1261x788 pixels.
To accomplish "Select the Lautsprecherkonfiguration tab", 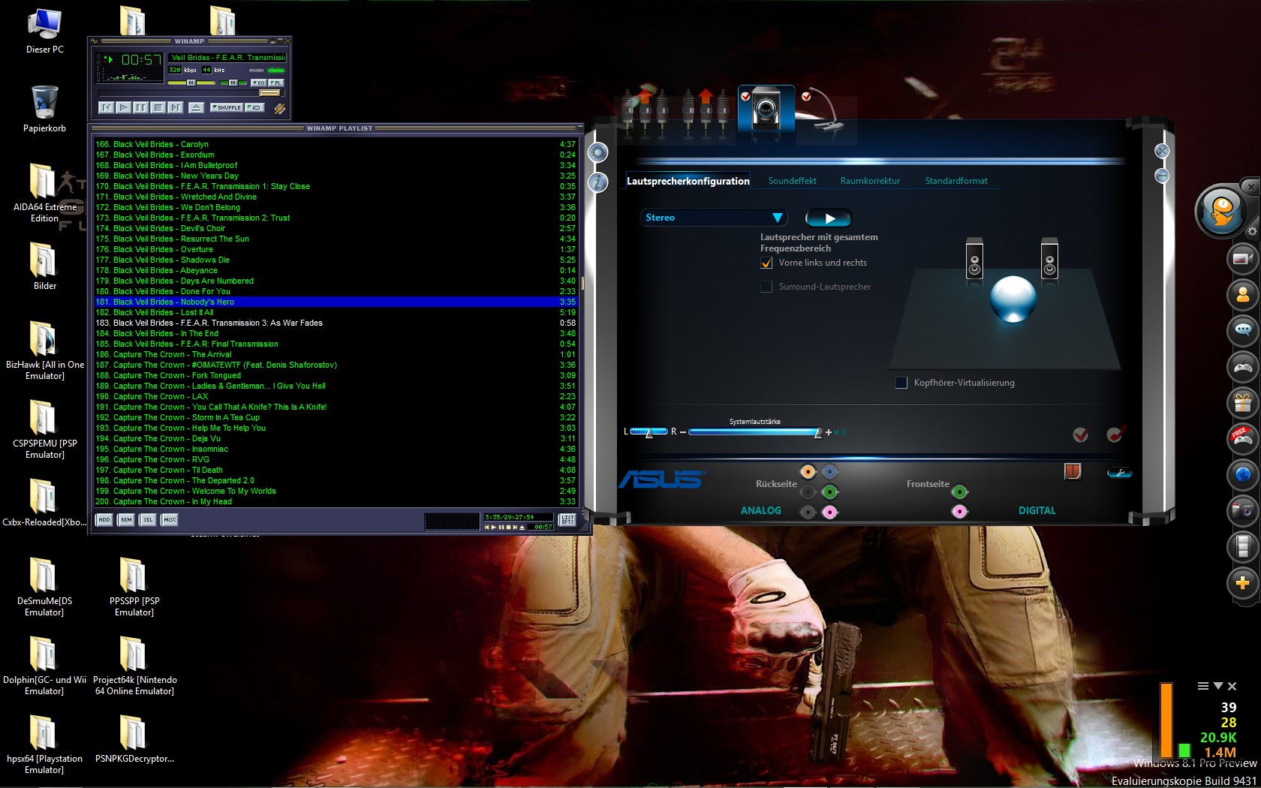I will click(x=688, y=181).
